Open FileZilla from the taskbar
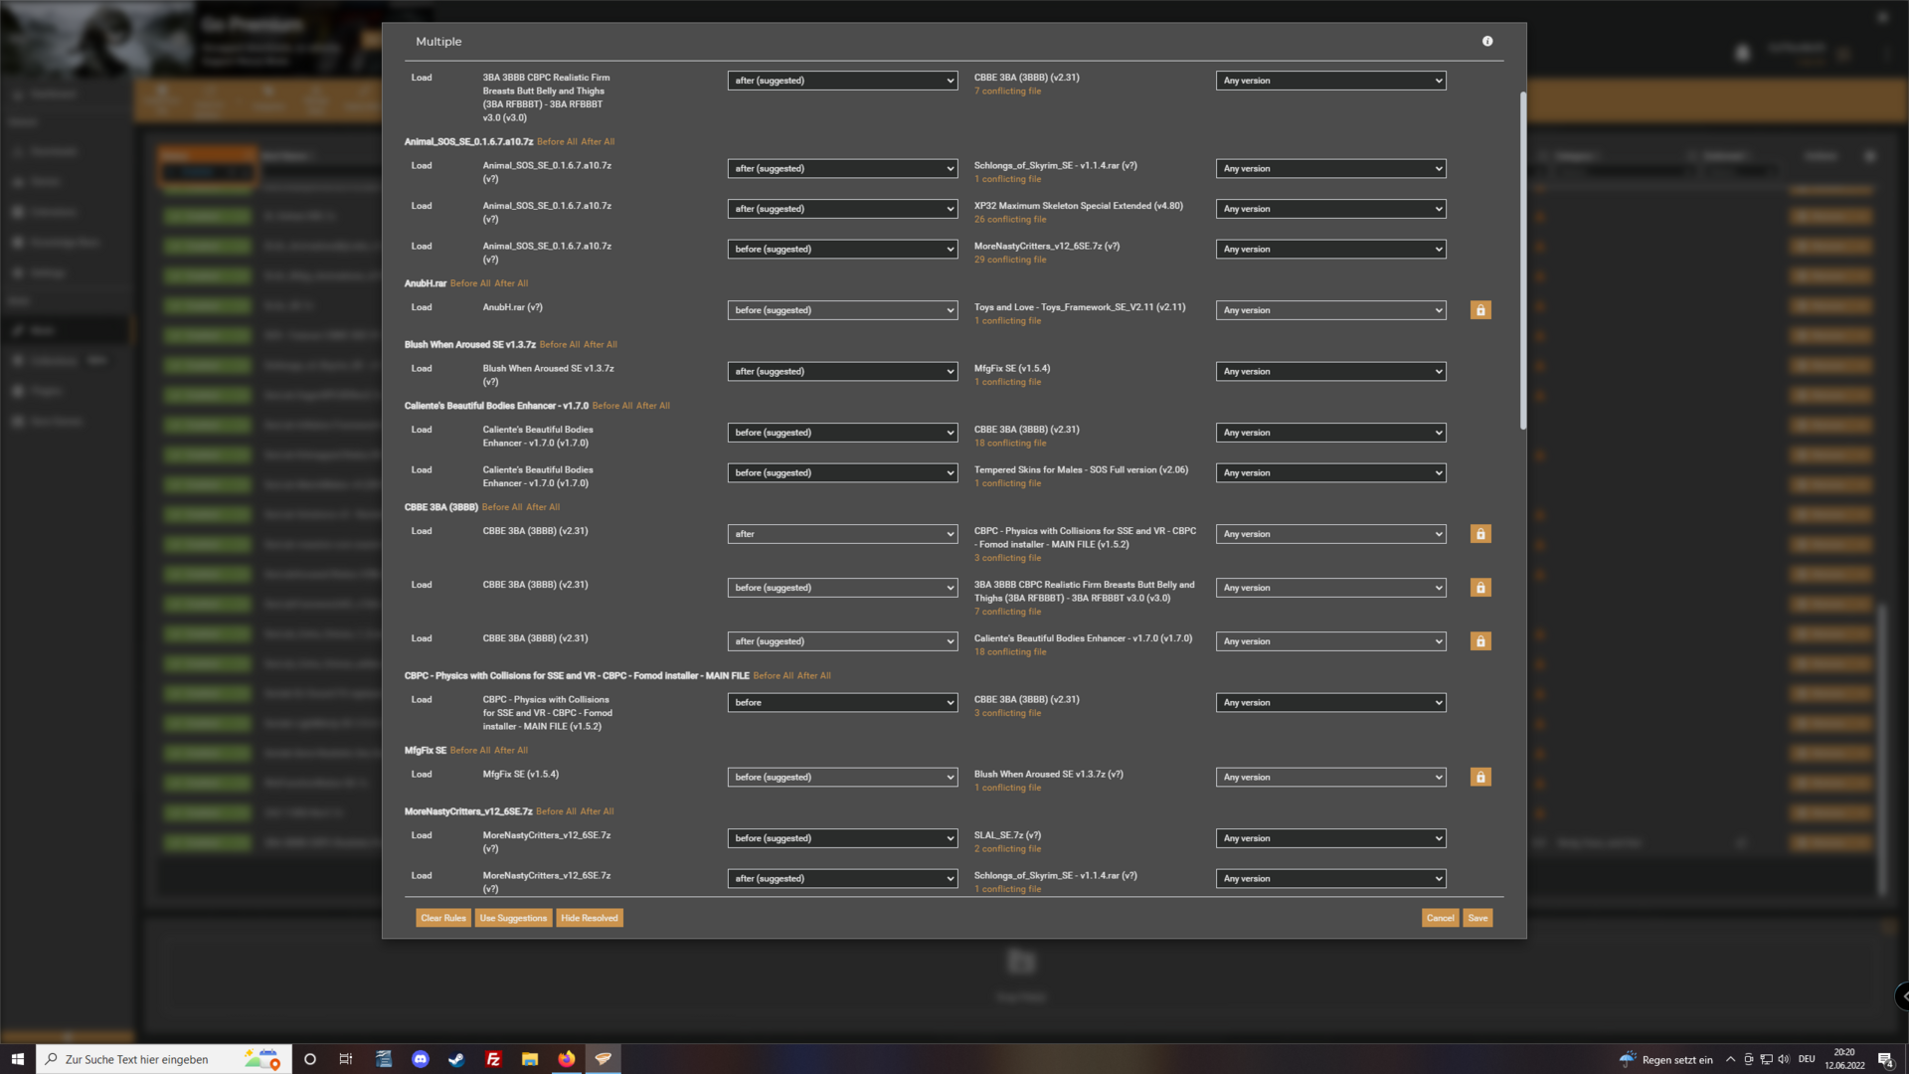The width and height of the screenshot is (1909, 1074). coord(493,1059)
